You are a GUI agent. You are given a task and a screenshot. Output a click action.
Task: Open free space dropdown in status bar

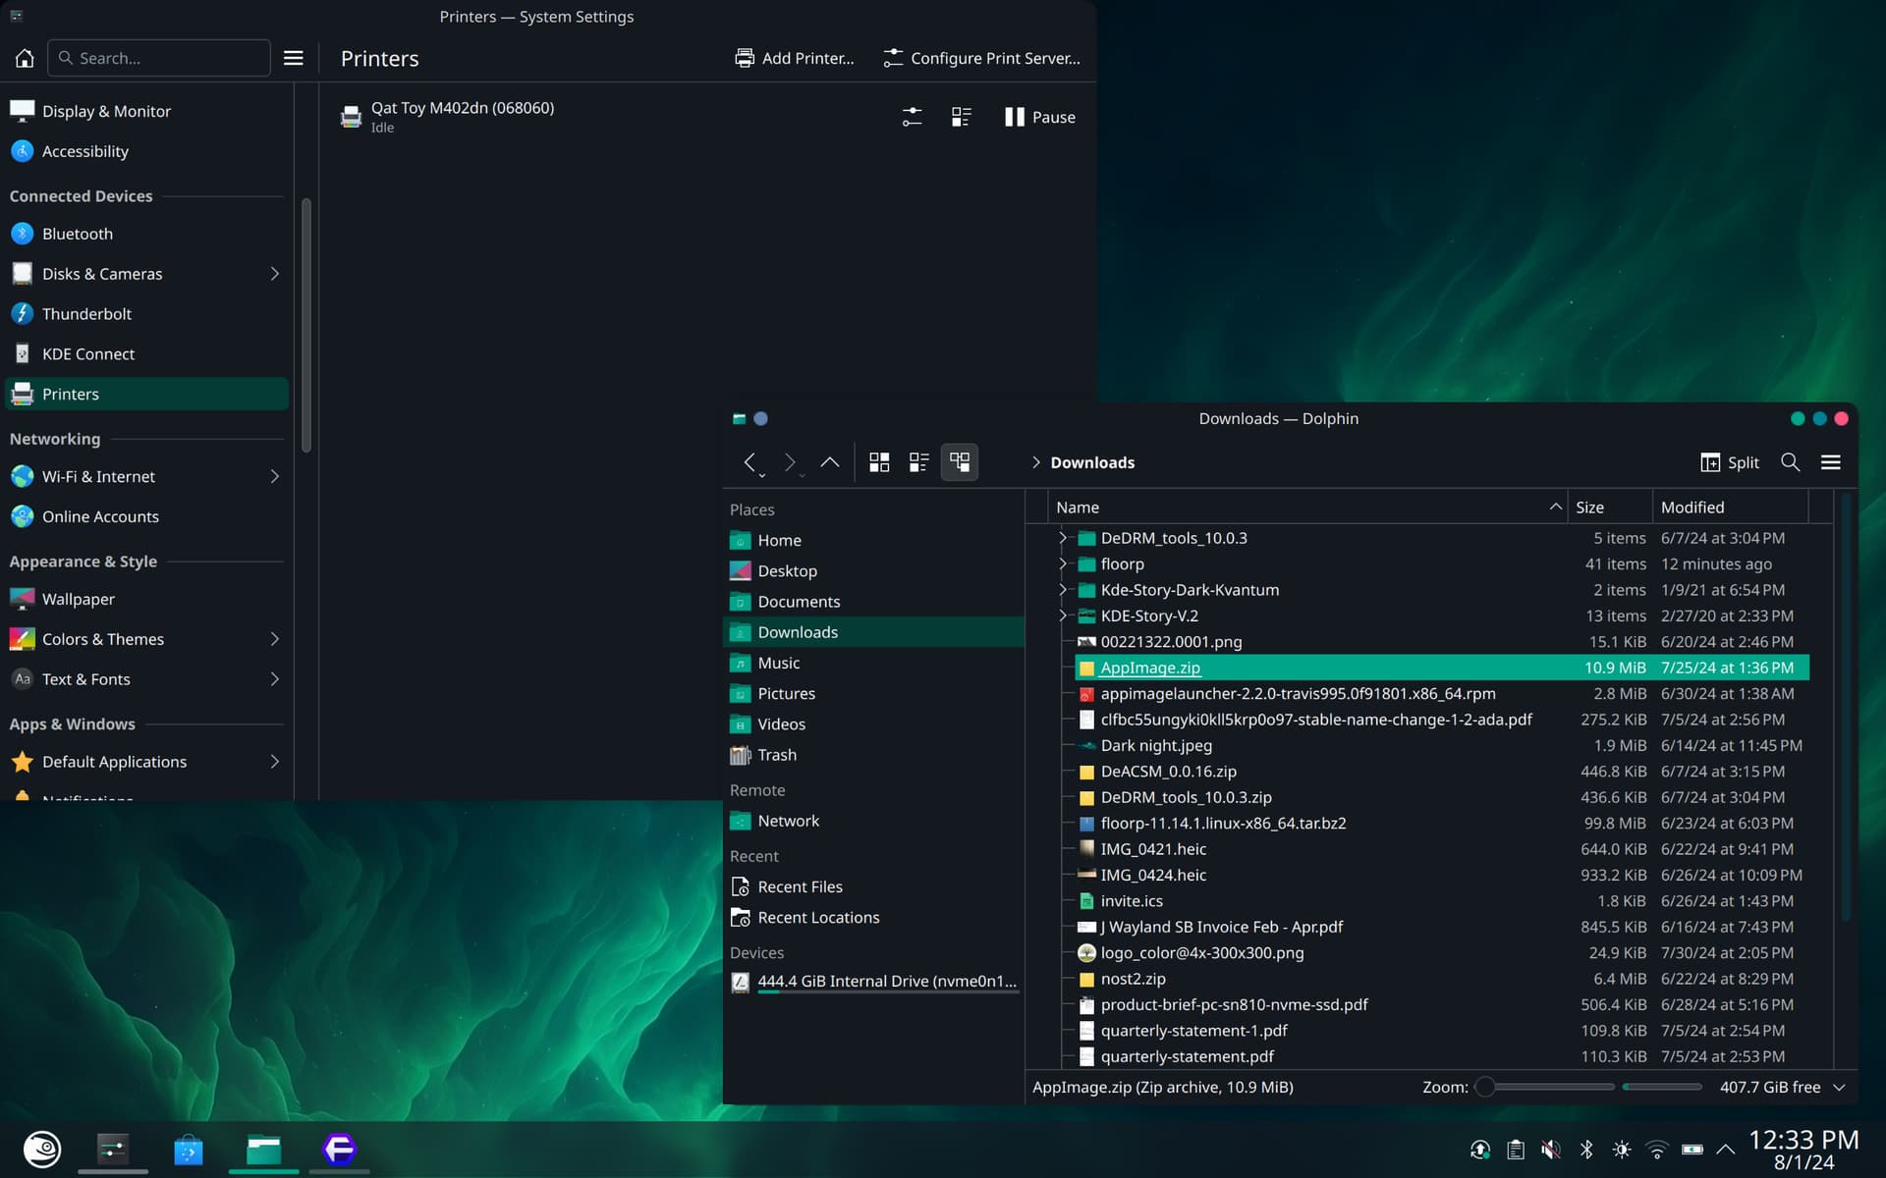(1839, 1087)
